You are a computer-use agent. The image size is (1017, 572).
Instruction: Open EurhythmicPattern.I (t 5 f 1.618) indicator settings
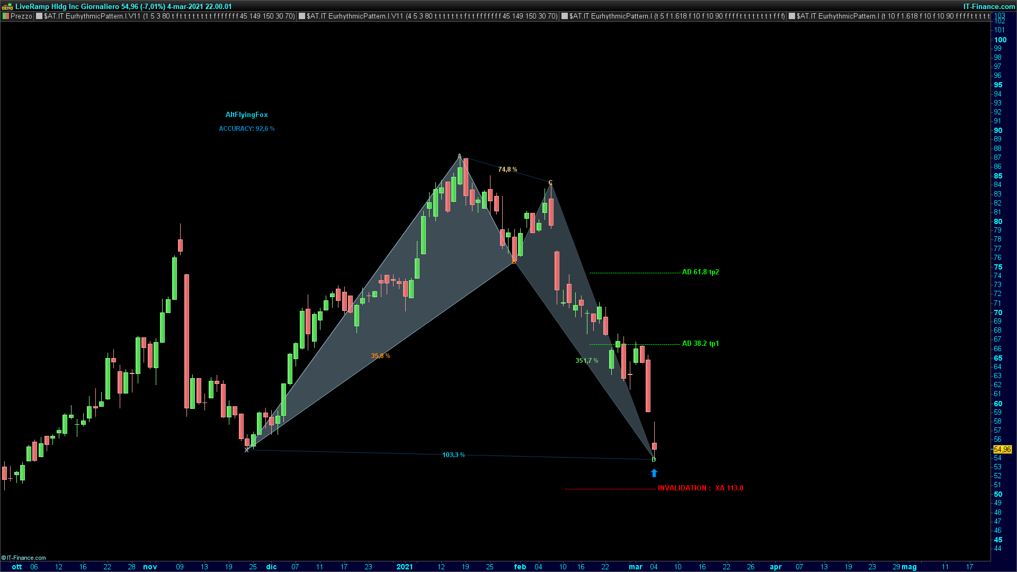tap(677, 16)
